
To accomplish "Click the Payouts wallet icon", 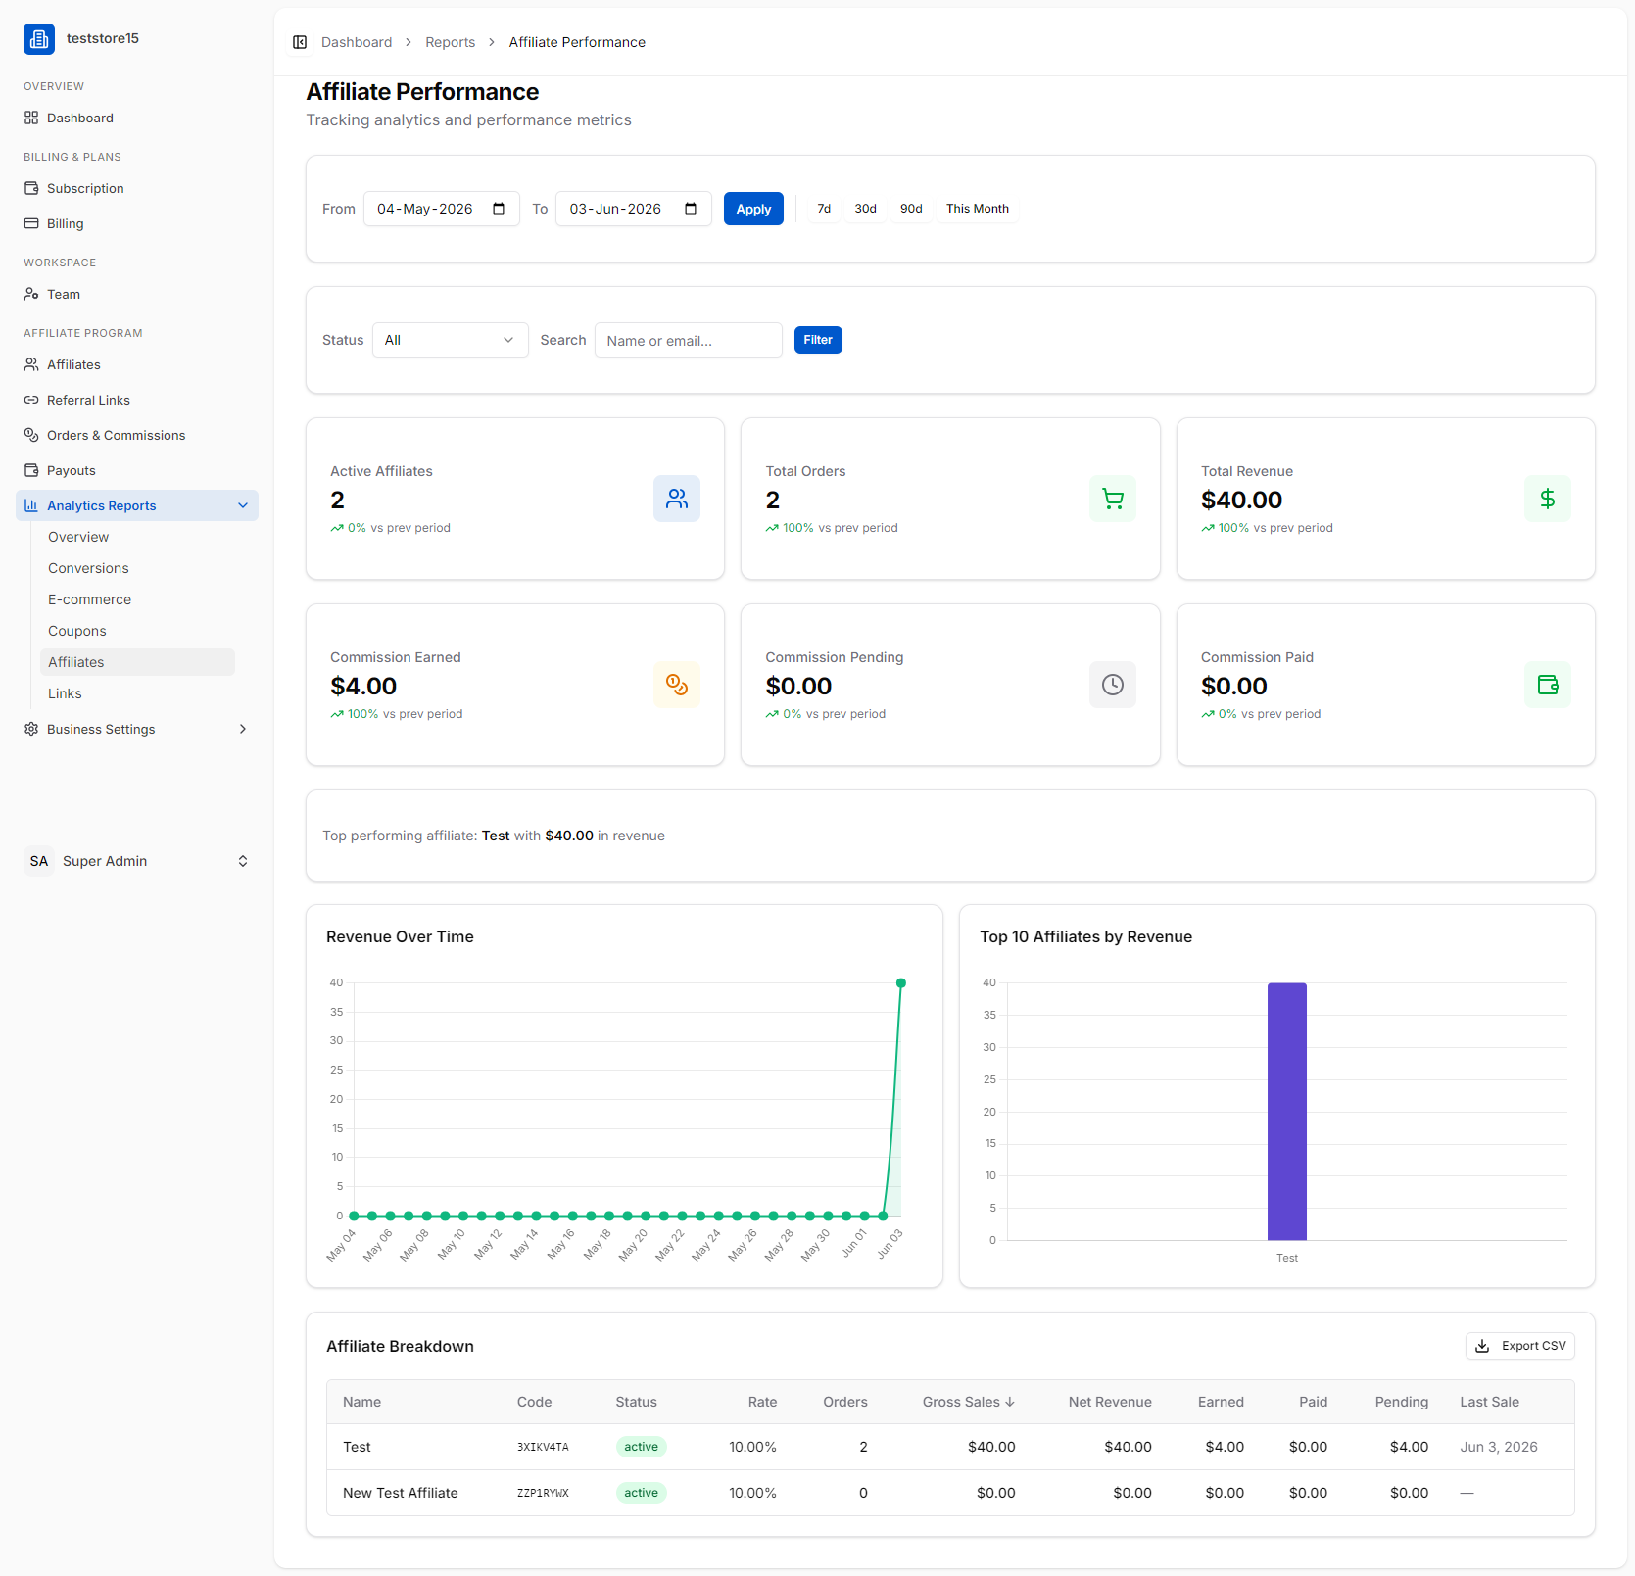I will pyautogui.click(x=31, y=470).
